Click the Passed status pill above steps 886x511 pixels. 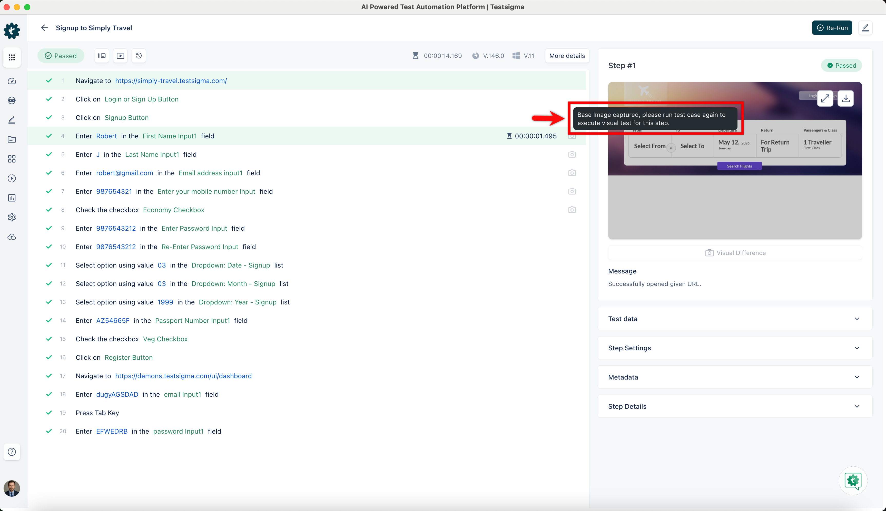(61, 56)
